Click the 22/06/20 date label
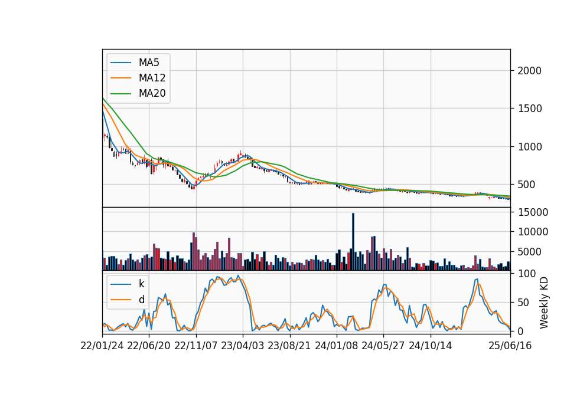 coord(149,346)
